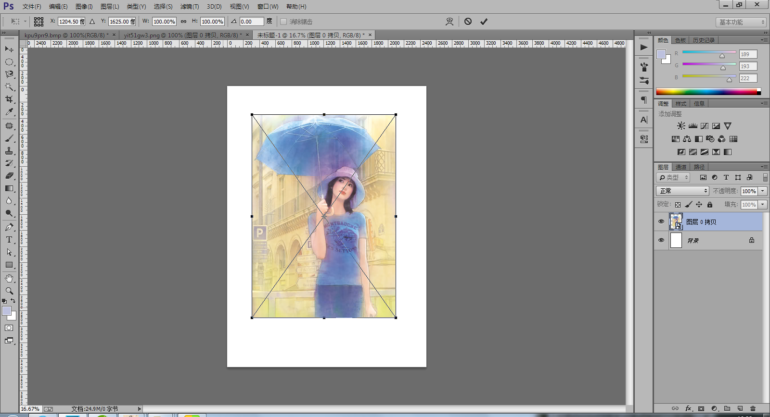Select the Eyedropper tool
This screenshot has width=770, height=417.
(9, 112)
